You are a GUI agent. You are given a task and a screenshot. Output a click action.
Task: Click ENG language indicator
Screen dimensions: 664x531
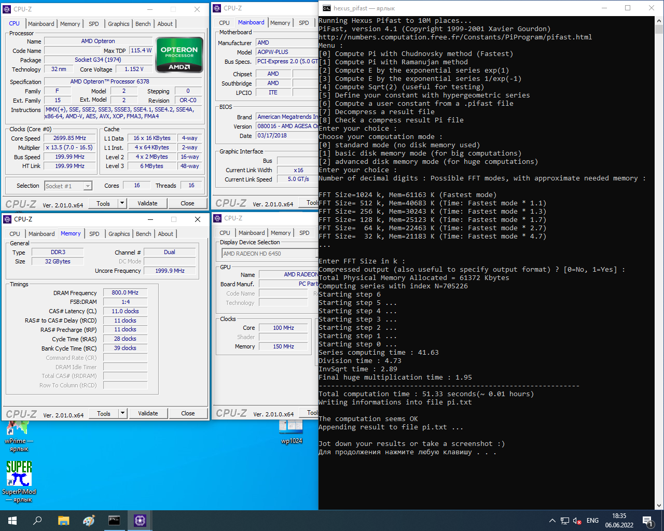[592, 521]
